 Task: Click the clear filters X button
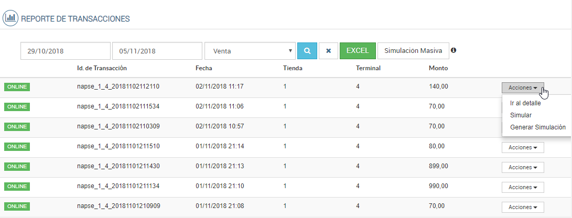(328, 51)
